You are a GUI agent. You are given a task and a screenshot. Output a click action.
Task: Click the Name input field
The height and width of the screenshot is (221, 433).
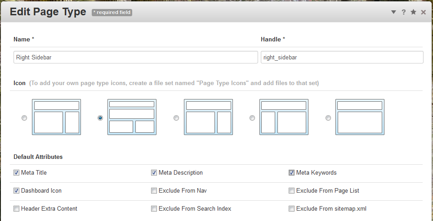tap(135, 57)
